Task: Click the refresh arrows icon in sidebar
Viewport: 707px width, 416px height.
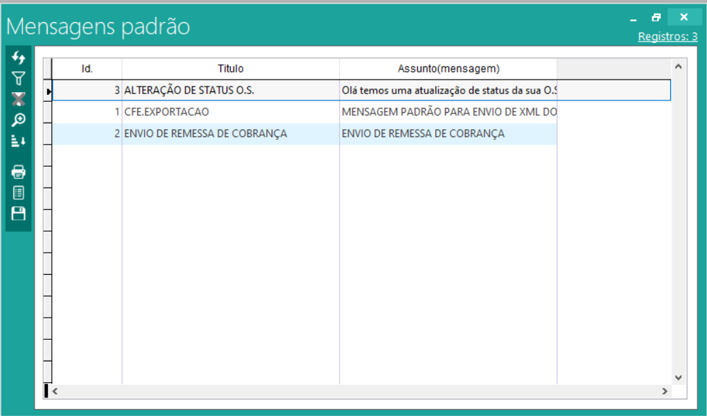Action: pos(19,58)
